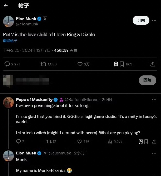
Task: Open more options on Pope of Muskanity's comment
Action: (154, 100)
